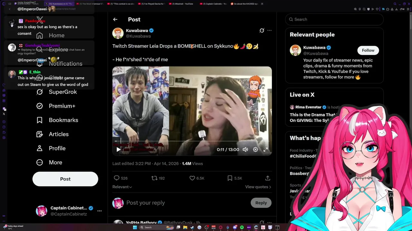Viewport: 412px width, 231px height.
Task: Follow Kuwabawa in Relevant people
Action: point(368,50)
